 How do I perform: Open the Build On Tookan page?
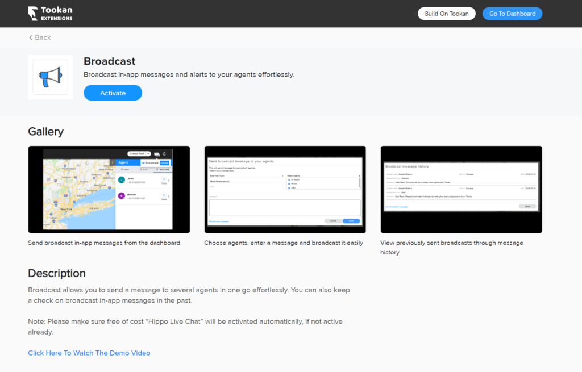pos(447,14)
